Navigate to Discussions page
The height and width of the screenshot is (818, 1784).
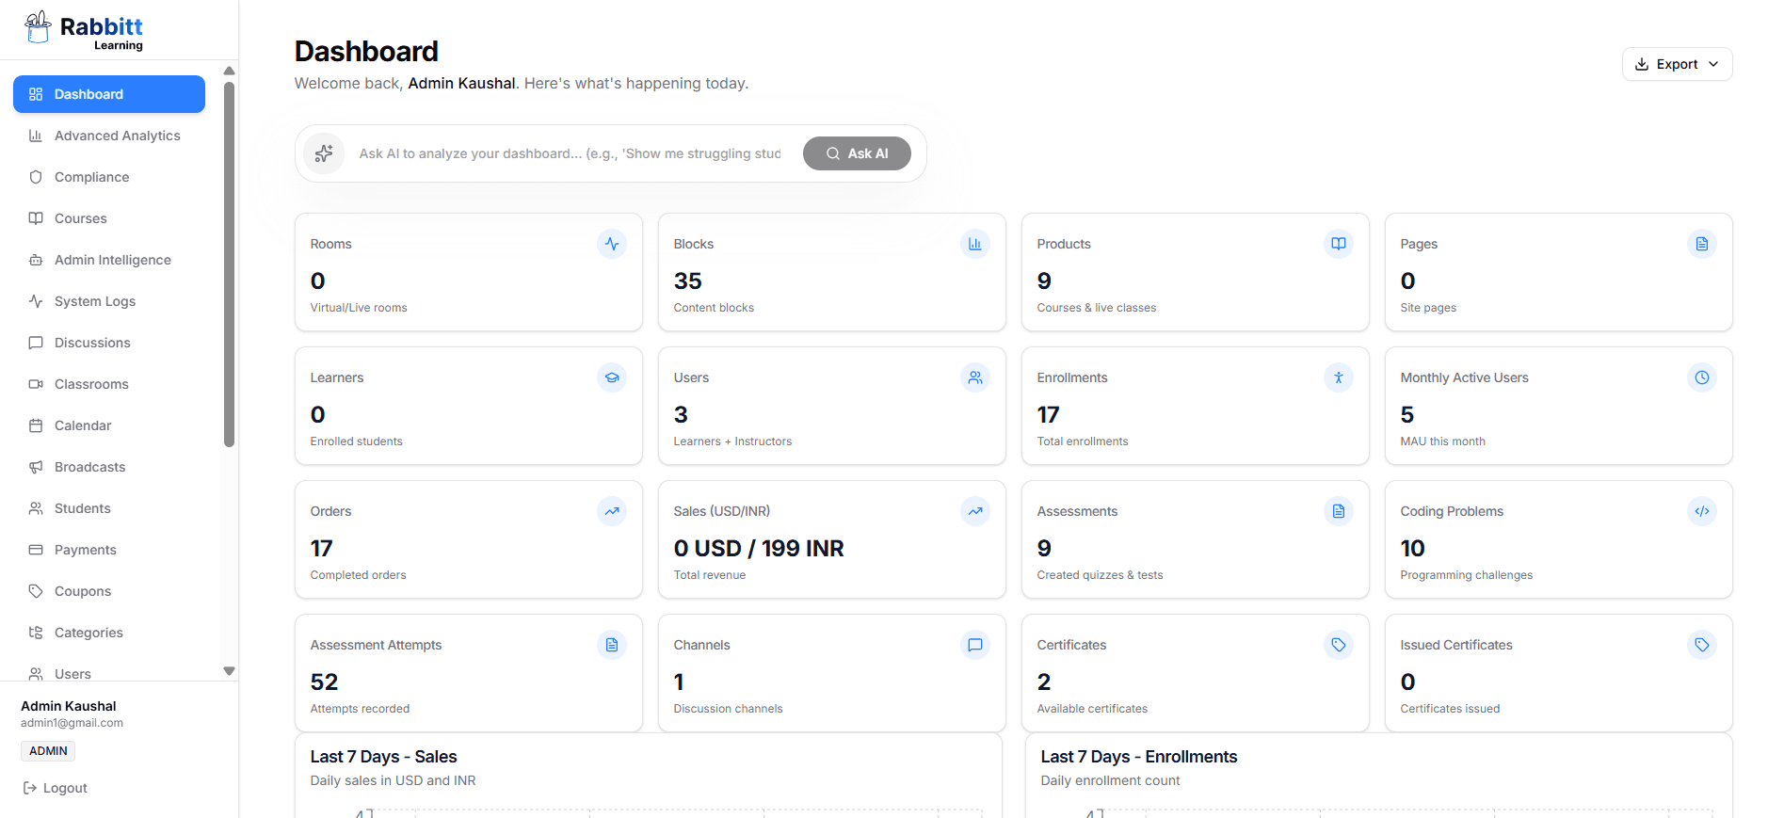(109, 343)
